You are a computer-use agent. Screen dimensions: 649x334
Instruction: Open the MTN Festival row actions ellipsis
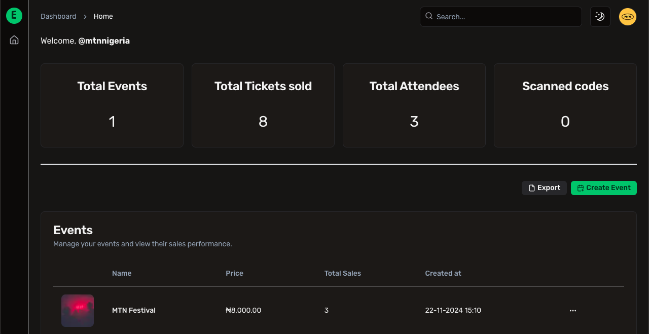[x=572, y=310]
